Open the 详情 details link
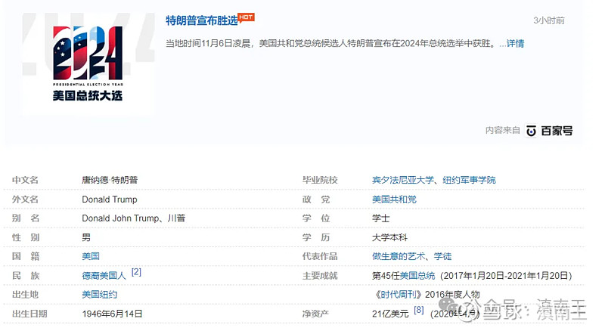Image resolution: width=605 pixels, height=331 pixels. coord(516,44)
